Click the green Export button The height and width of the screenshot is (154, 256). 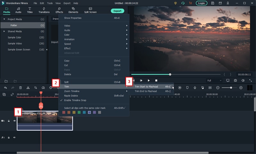[117, 11]
